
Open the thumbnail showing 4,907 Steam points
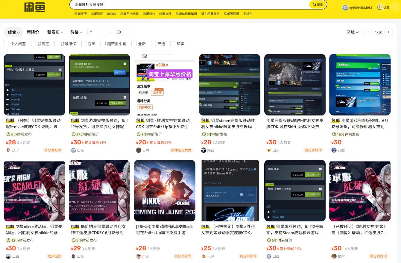(230, 191)
